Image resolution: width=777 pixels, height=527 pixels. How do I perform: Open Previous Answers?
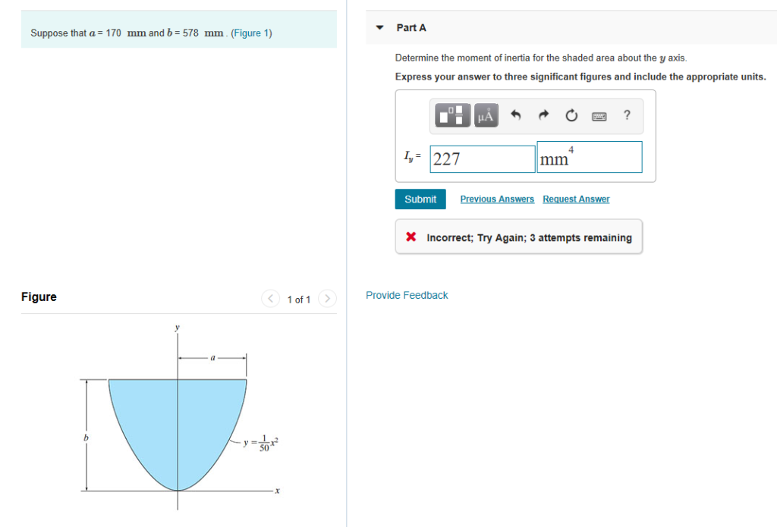pyautogui.click(x=497, y=199)
